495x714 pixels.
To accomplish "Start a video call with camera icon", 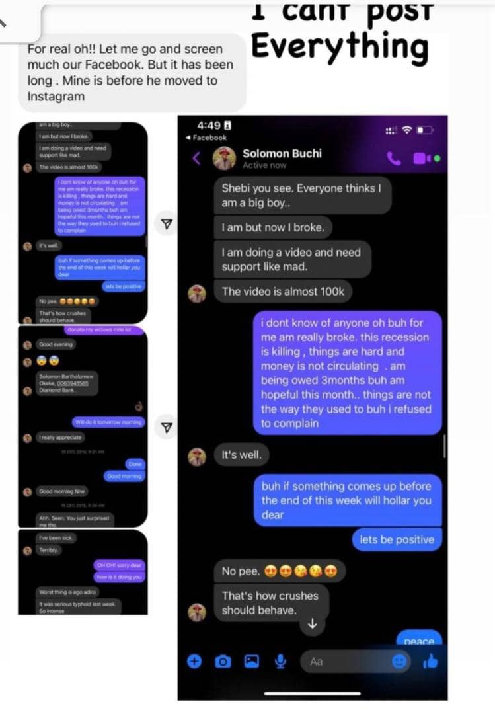I will (420, 158).
